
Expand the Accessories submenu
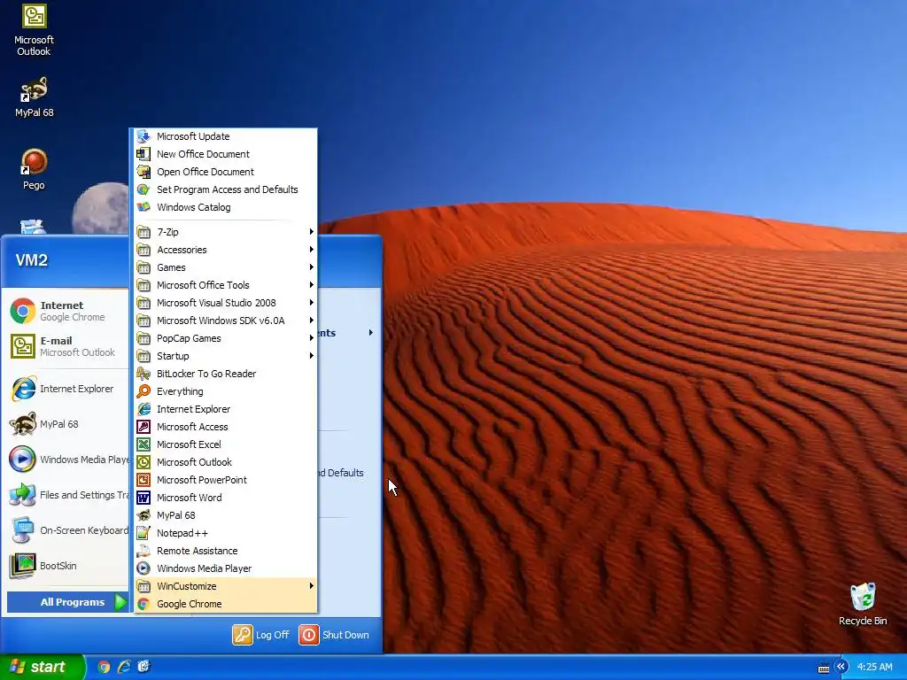pyautogui.click(x=226, y=250)
